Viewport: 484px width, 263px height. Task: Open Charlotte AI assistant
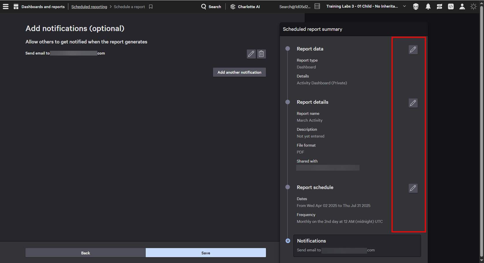pos(245,7)
